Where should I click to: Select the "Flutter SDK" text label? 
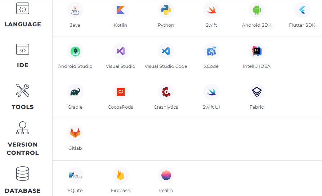(x=302, y=25)
